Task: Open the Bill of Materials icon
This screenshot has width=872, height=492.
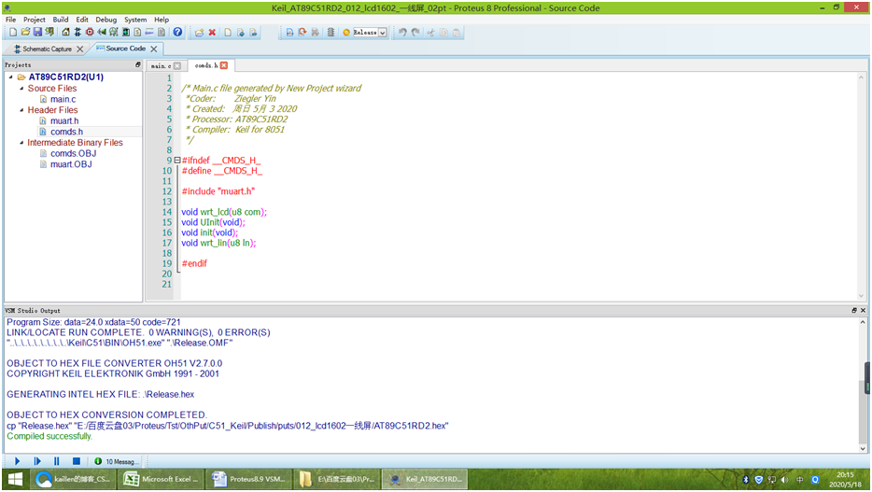Action: click(137, 33)
